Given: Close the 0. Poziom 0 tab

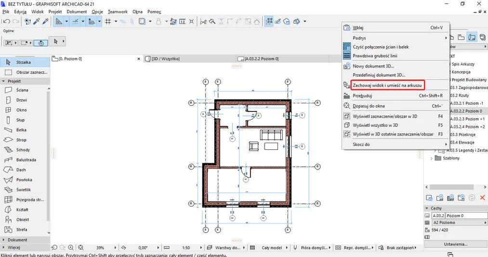Looking at the screenshot, I should point(139,59).
